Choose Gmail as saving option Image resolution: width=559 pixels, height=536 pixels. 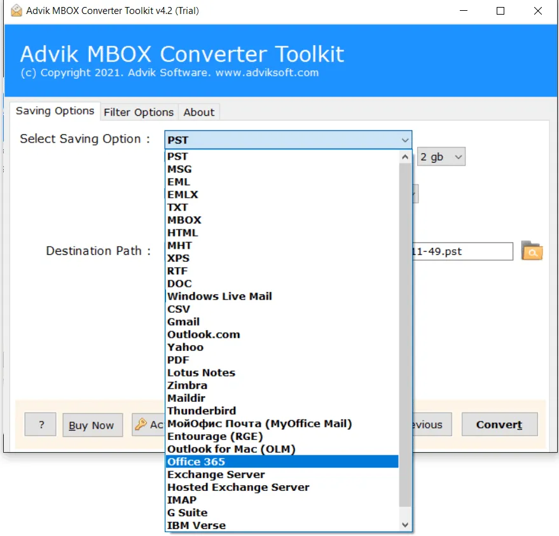[282, 322]
